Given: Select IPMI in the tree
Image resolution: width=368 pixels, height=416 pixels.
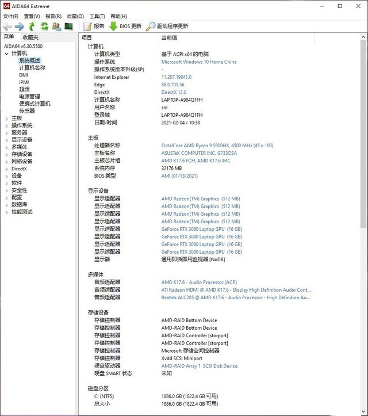Looking at the screenshot, I should click(24, 82).
